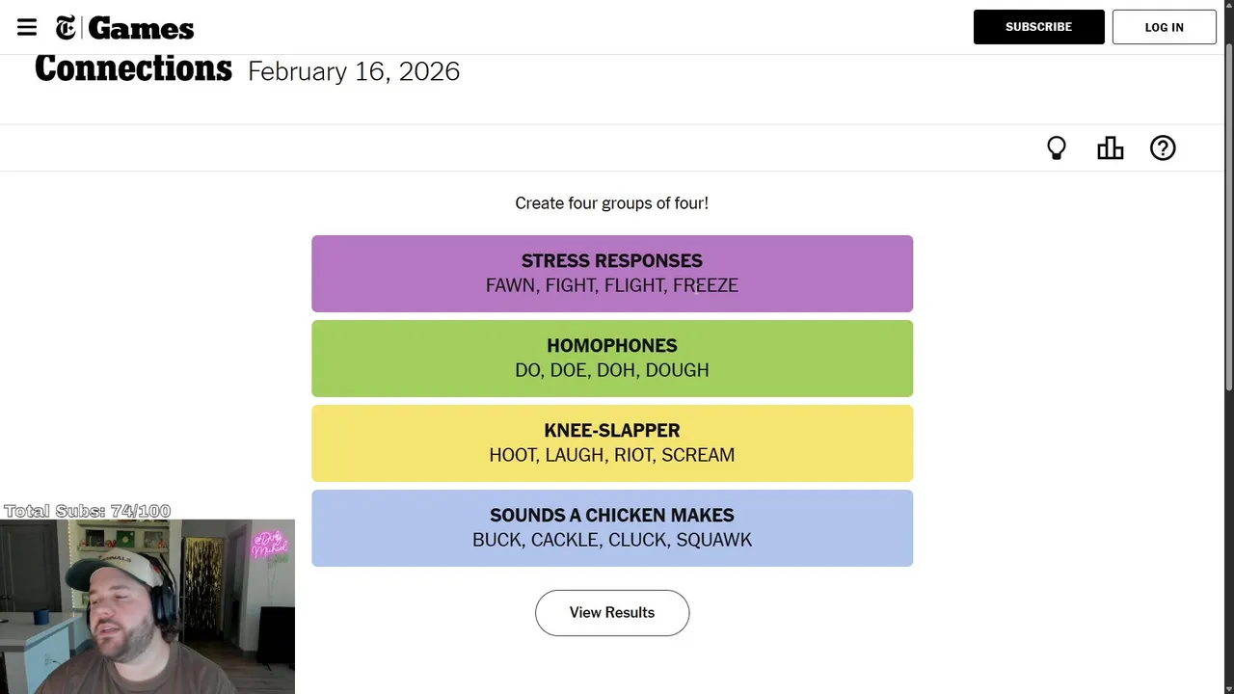Click the Connections game heading
The image size is (1234, 694).
(133, 70)
